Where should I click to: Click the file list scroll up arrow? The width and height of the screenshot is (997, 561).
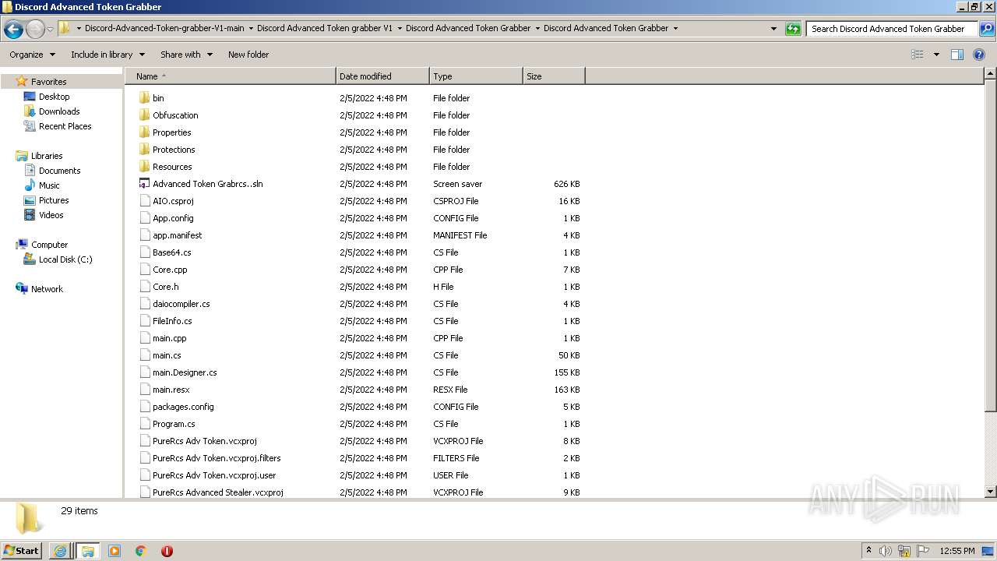[991, 74]
